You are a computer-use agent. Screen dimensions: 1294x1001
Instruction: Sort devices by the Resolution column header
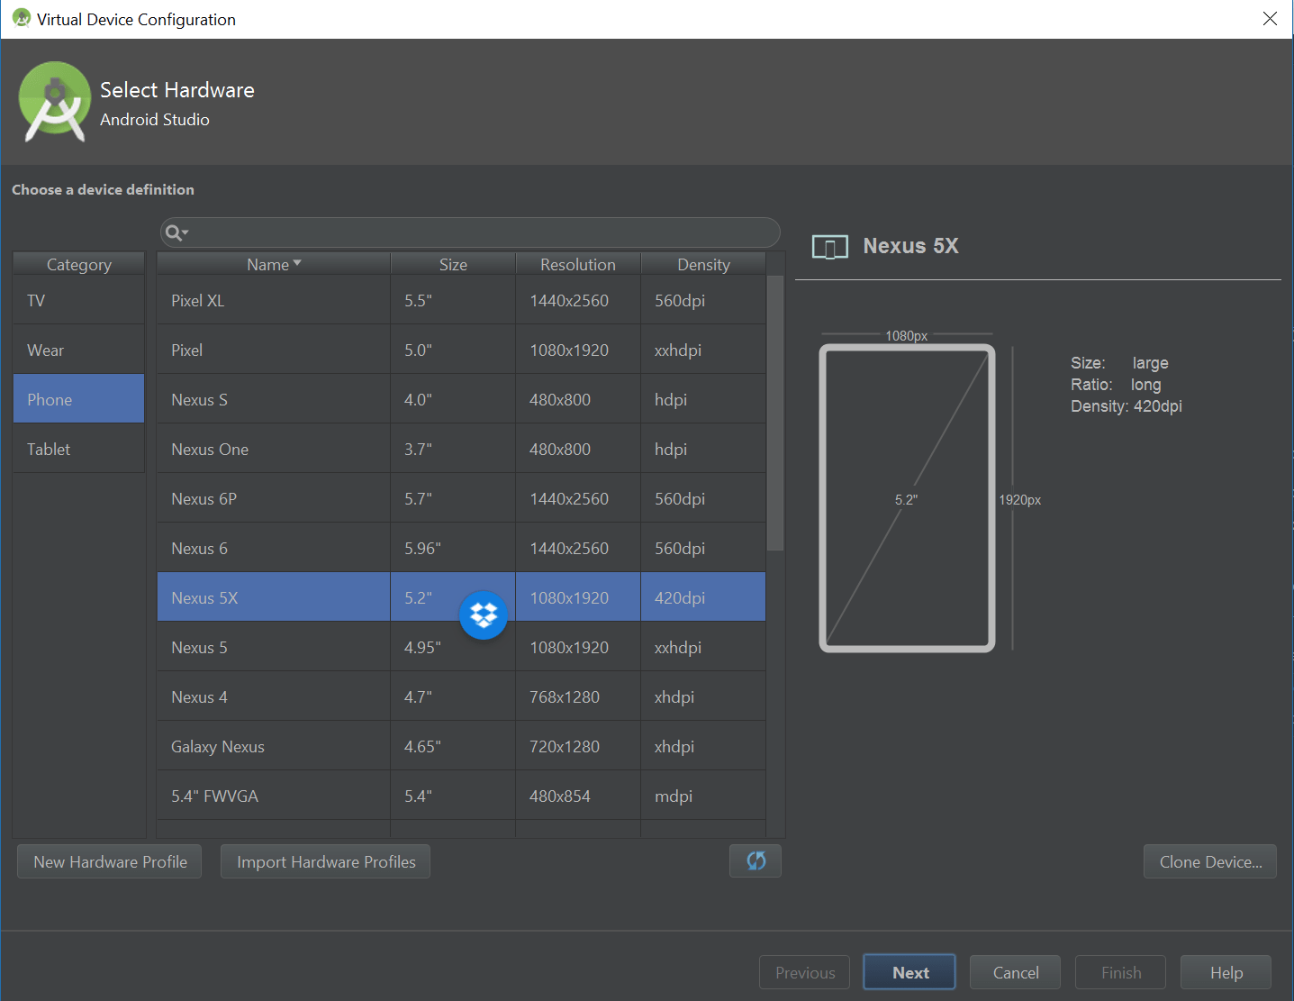click(x=577, y=263)
